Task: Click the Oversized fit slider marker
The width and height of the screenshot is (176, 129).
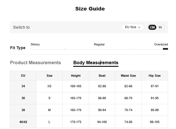Action: point(165,49)
